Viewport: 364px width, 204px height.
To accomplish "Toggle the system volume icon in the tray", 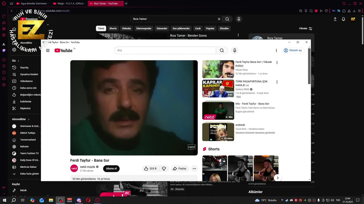I will pos(332,200).
